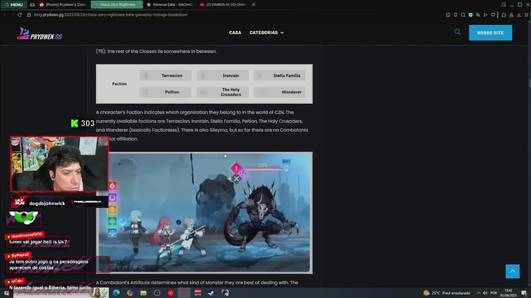Click the Wanderer faction cell
Viewport: 531px width, 298px height.
tap(280, 92)
